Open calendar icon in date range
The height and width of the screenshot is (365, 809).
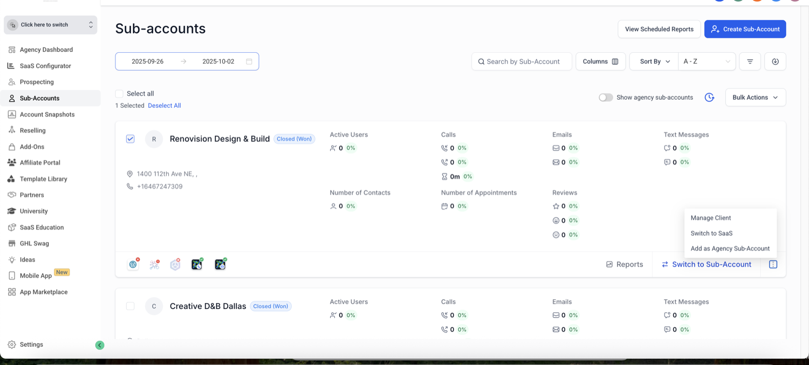click(x=249, y=61)
